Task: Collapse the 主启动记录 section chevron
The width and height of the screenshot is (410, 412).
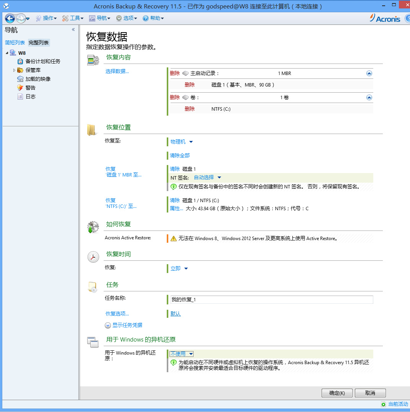Action: 369,73
